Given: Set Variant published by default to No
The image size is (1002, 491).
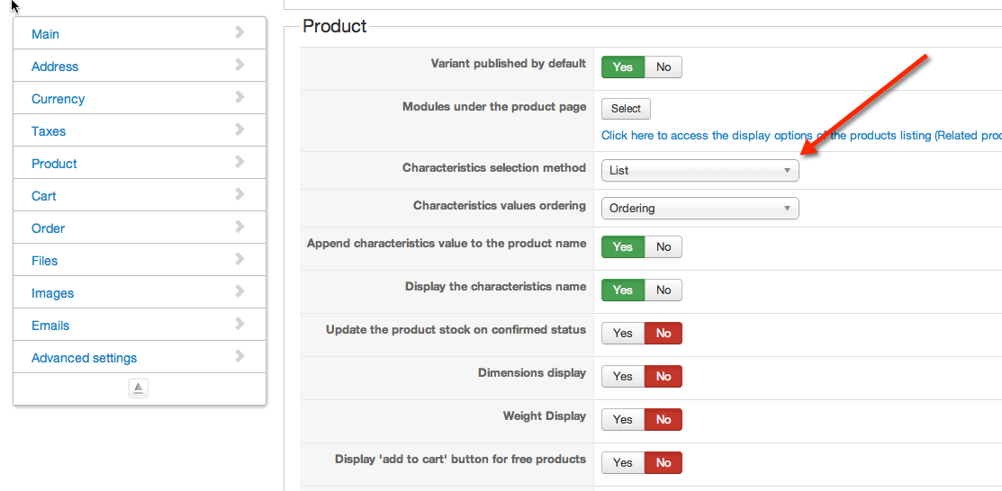Looking at the screenshot, I should (663, 67).
